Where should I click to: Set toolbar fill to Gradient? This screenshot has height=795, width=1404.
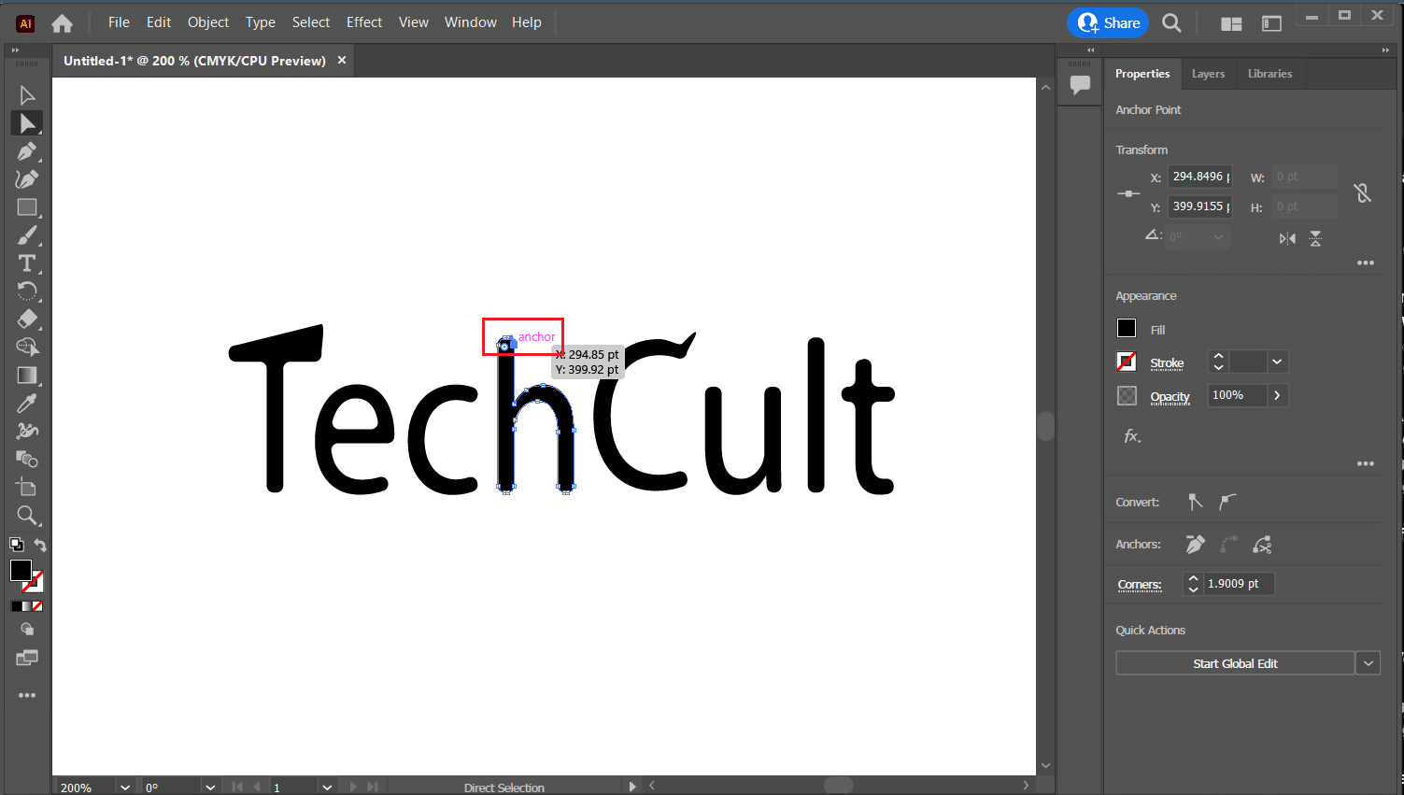click(26, 606)
